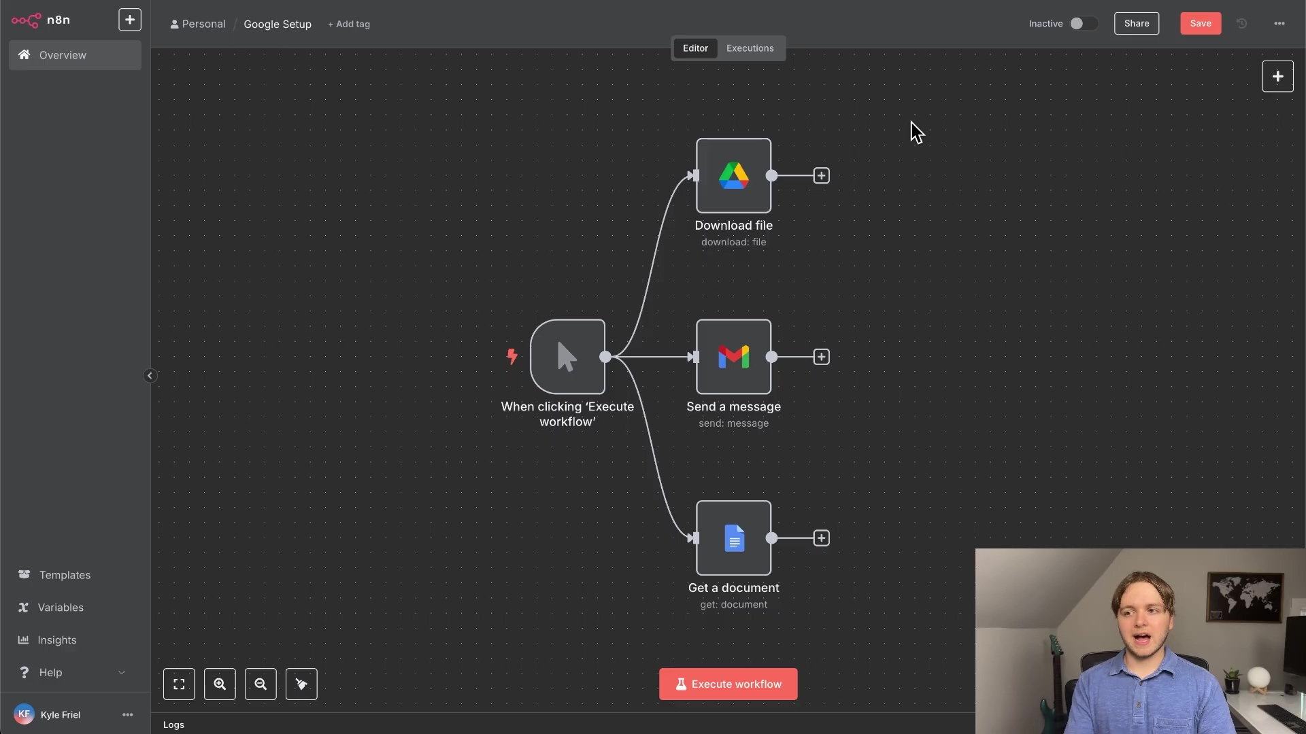
Task: Select the Google Docs Get a document node
Action: click(x=733, y=538)
